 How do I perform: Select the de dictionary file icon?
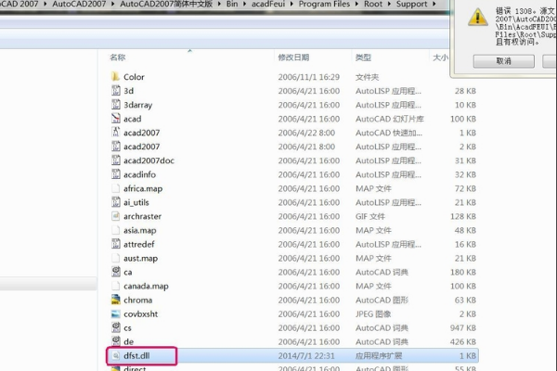tap(116, 341)
